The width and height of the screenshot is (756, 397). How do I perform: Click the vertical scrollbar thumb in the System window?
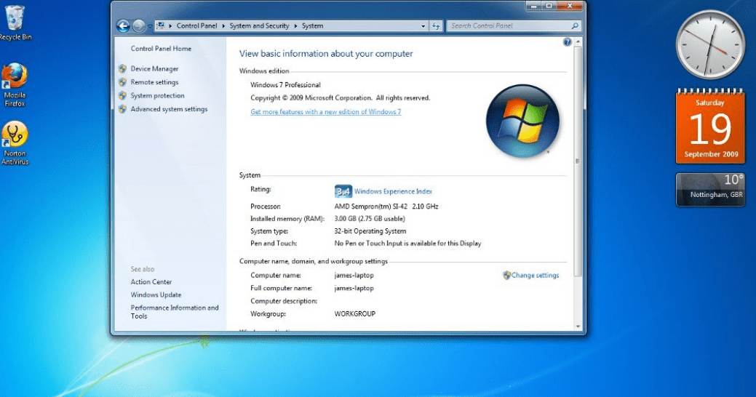tap(578, 161)
